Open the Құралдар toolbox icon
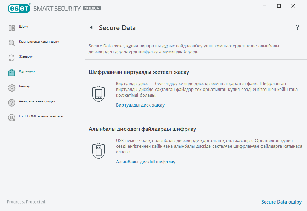Viewport: 307px width, 211px height. [x=11, y=72]
